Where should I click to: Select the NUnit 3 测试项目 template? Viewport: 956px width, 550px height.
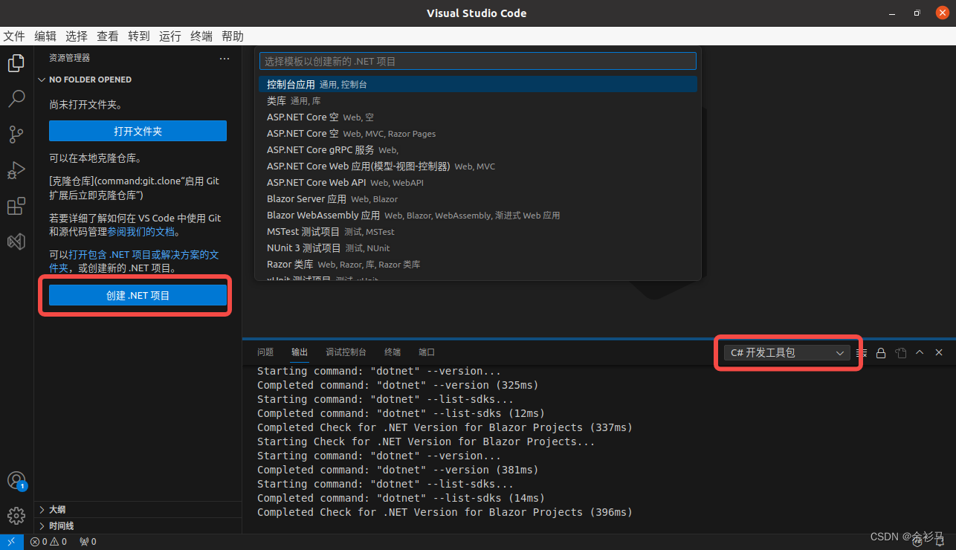click(478, 248)
